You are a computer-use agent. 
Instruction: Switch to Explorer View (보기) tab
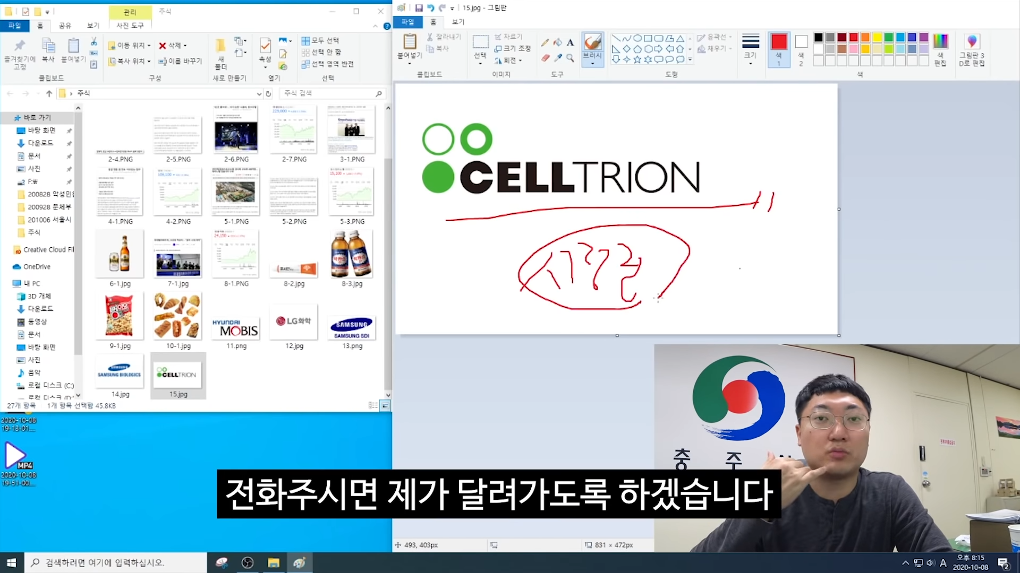pos(93,25)
